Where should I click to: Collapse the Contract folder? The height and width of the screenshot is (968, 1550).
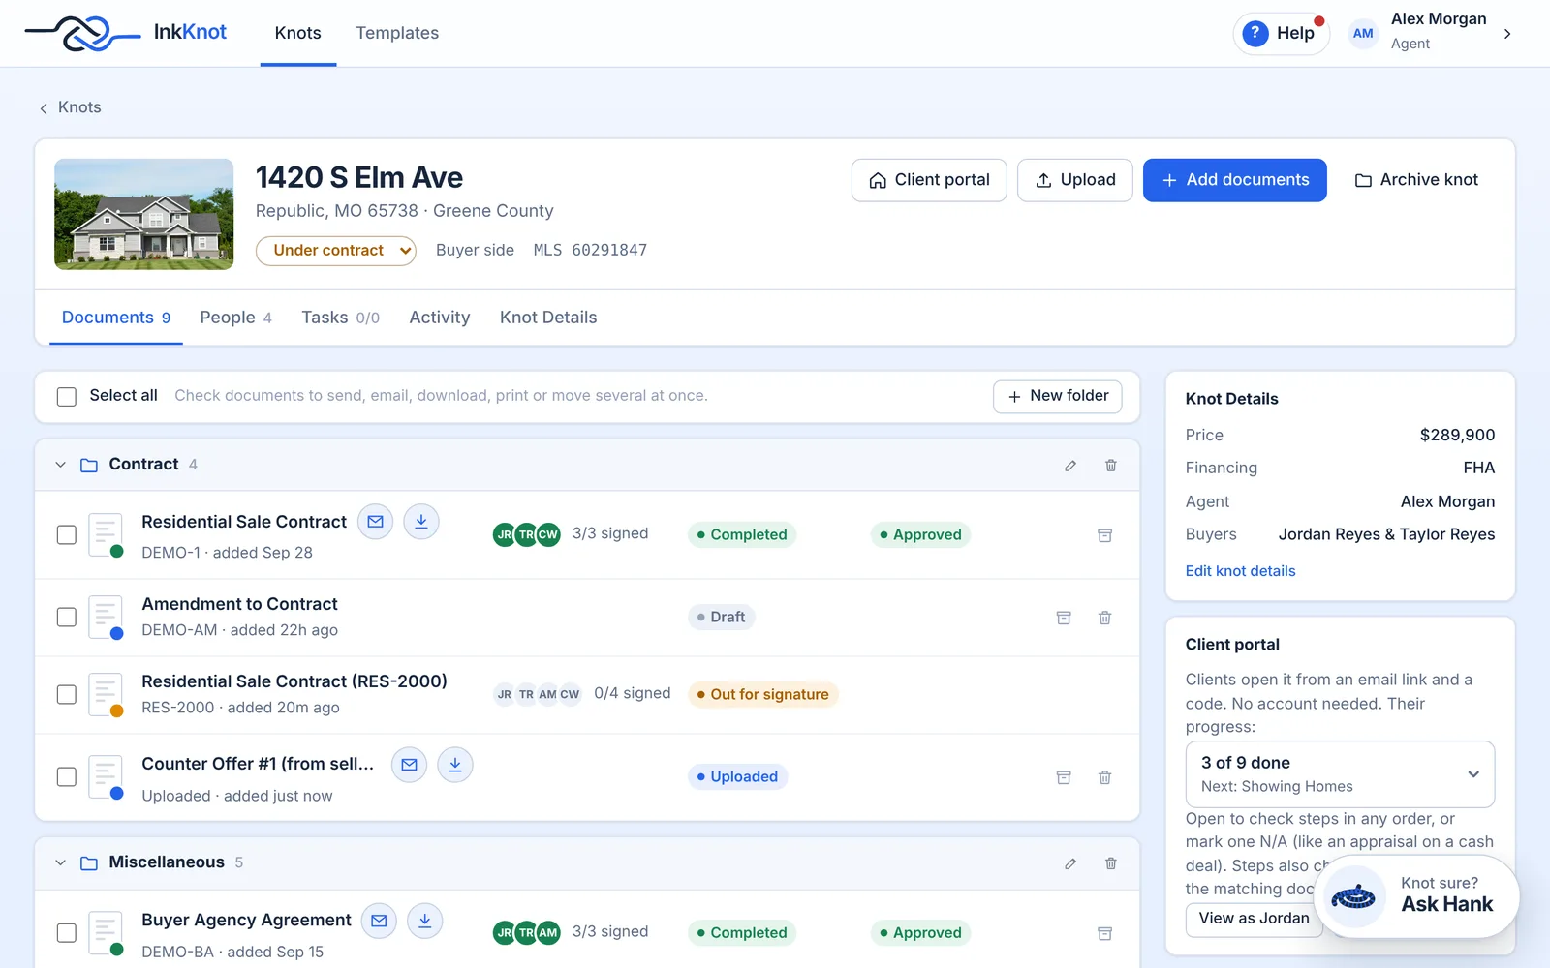(60, 466)
